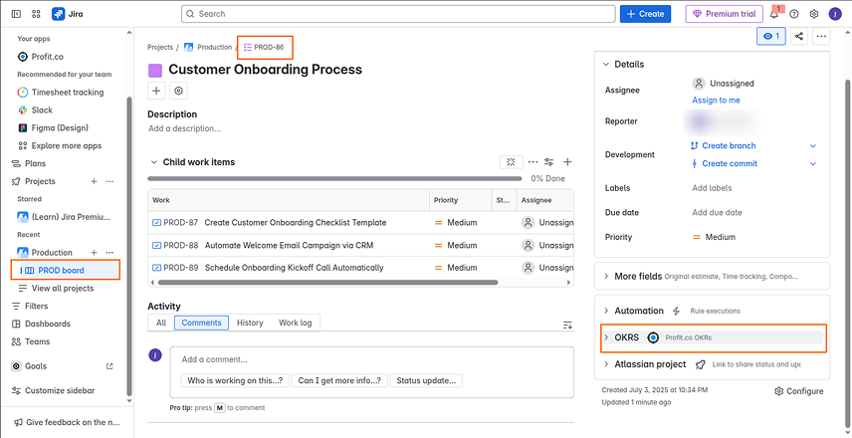Add a child work item plus icon
Screen dimensions: 852x438
click(x=567, y=162)
